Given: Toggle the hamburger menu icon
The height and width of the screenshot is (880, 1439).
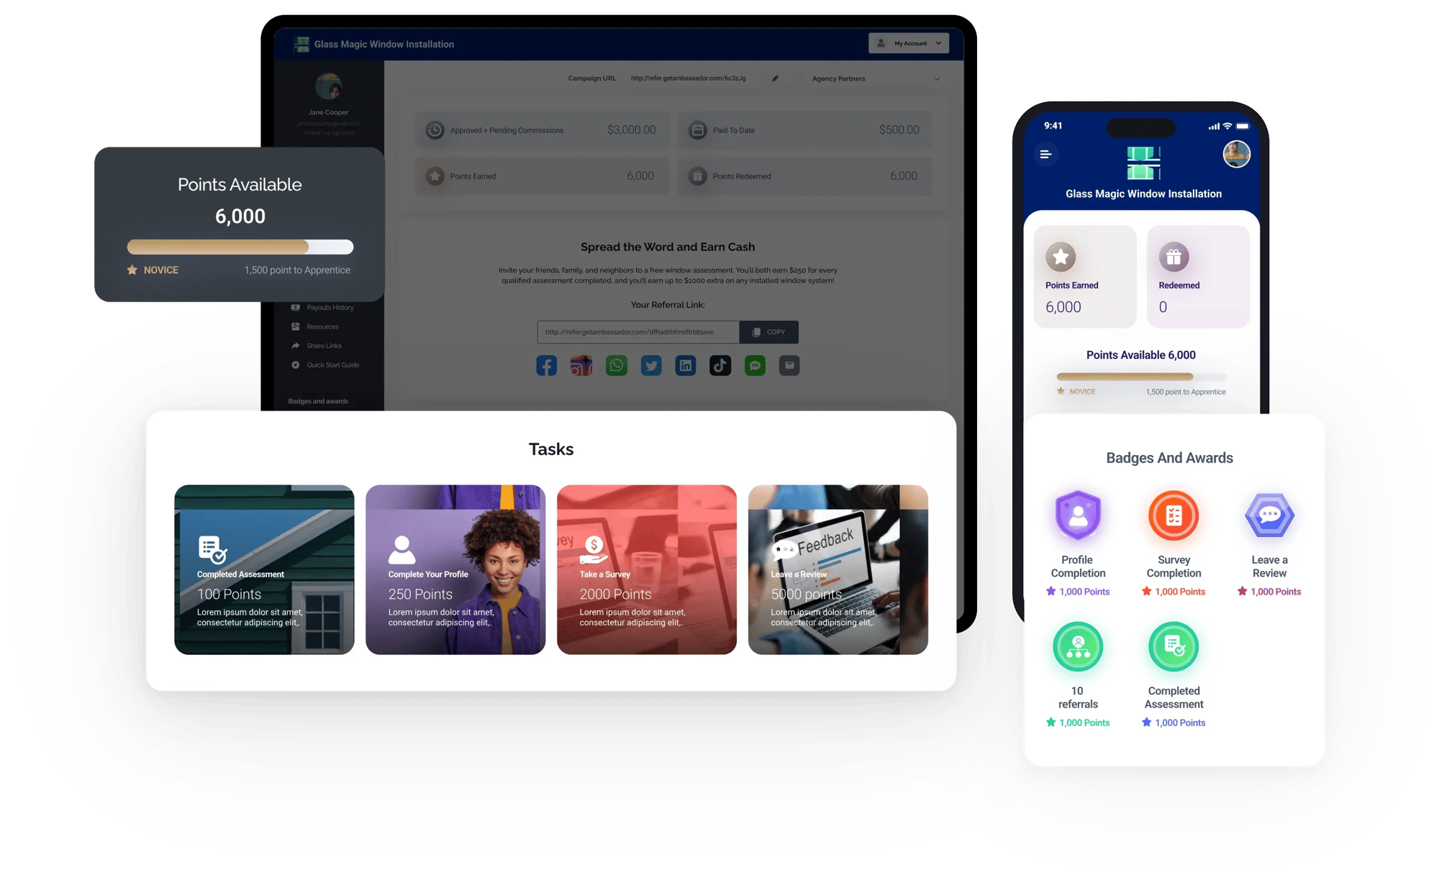Looking at the screenshot, I should point(1046,155).
